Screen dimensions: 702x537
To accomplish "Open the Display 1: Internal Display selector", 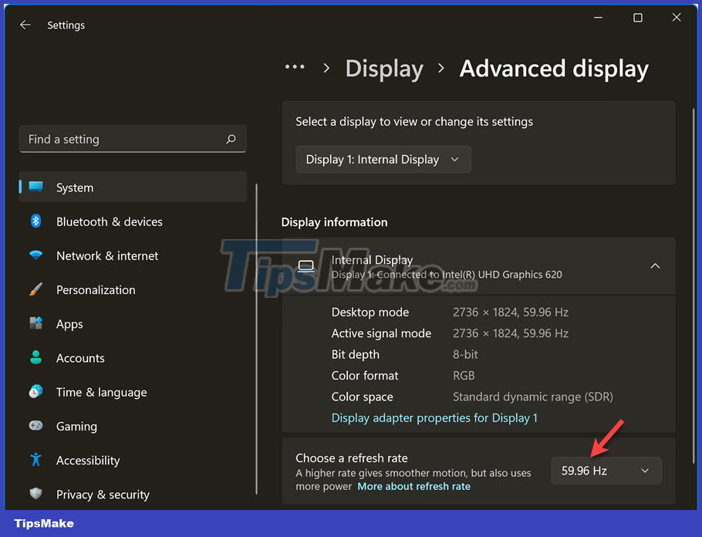I will pos(383,159).
